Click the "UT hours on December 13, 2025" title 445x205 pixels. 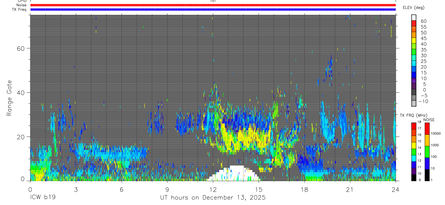pyautogui.click(x=213, y=198)
